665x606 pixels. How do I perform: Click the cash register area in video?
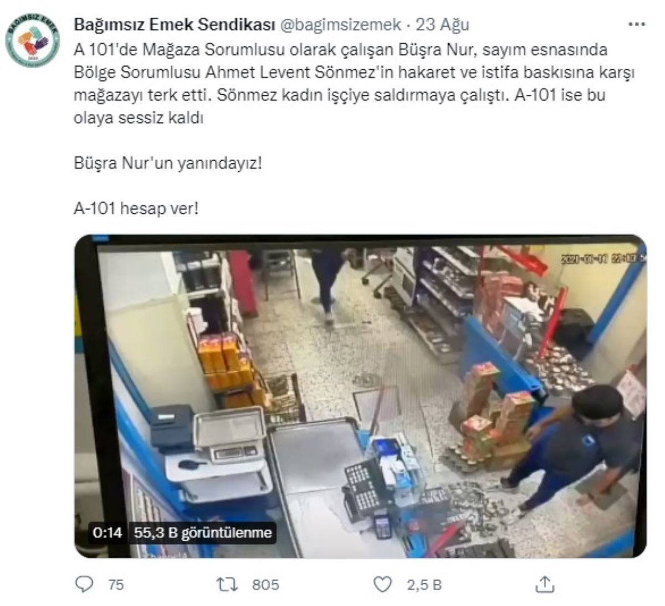[x=363, y=487]
